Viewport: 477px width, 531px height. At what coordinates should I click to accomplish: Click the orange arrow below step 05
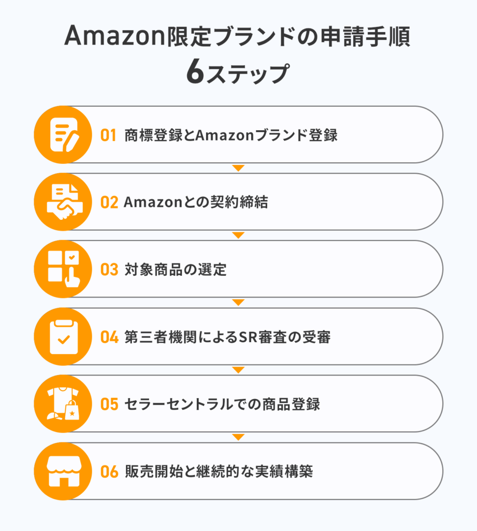click(238, 437)
